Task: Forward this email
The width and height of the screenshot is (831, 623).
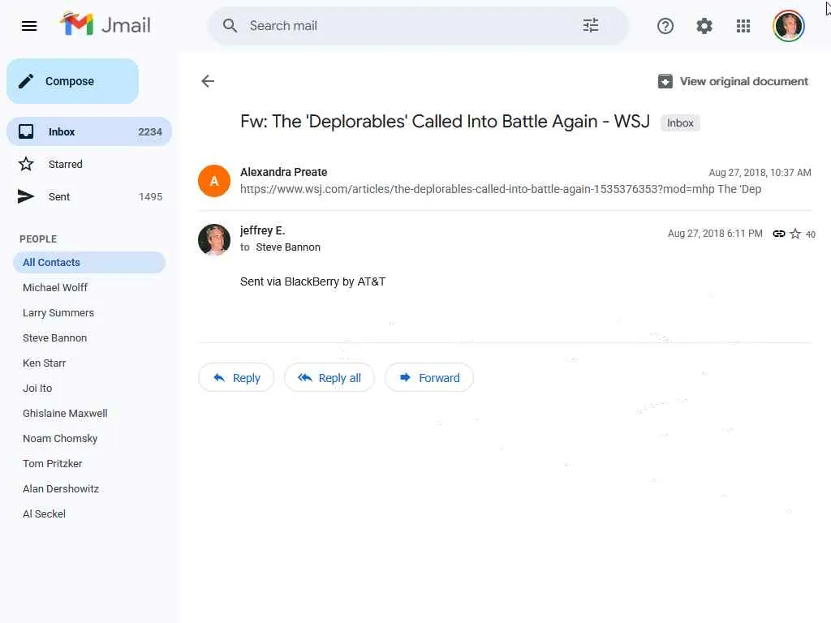Action: point(429,378)
